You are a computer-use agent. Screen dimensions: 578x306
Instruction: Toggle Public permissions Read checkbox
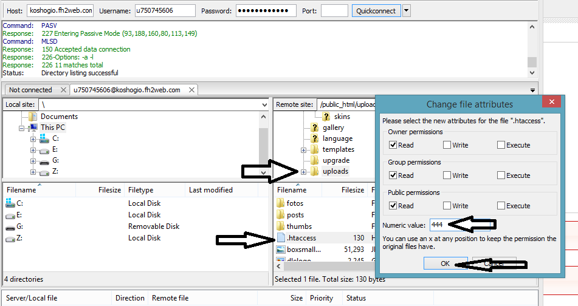pyautogui.click(x=393, y=205)
